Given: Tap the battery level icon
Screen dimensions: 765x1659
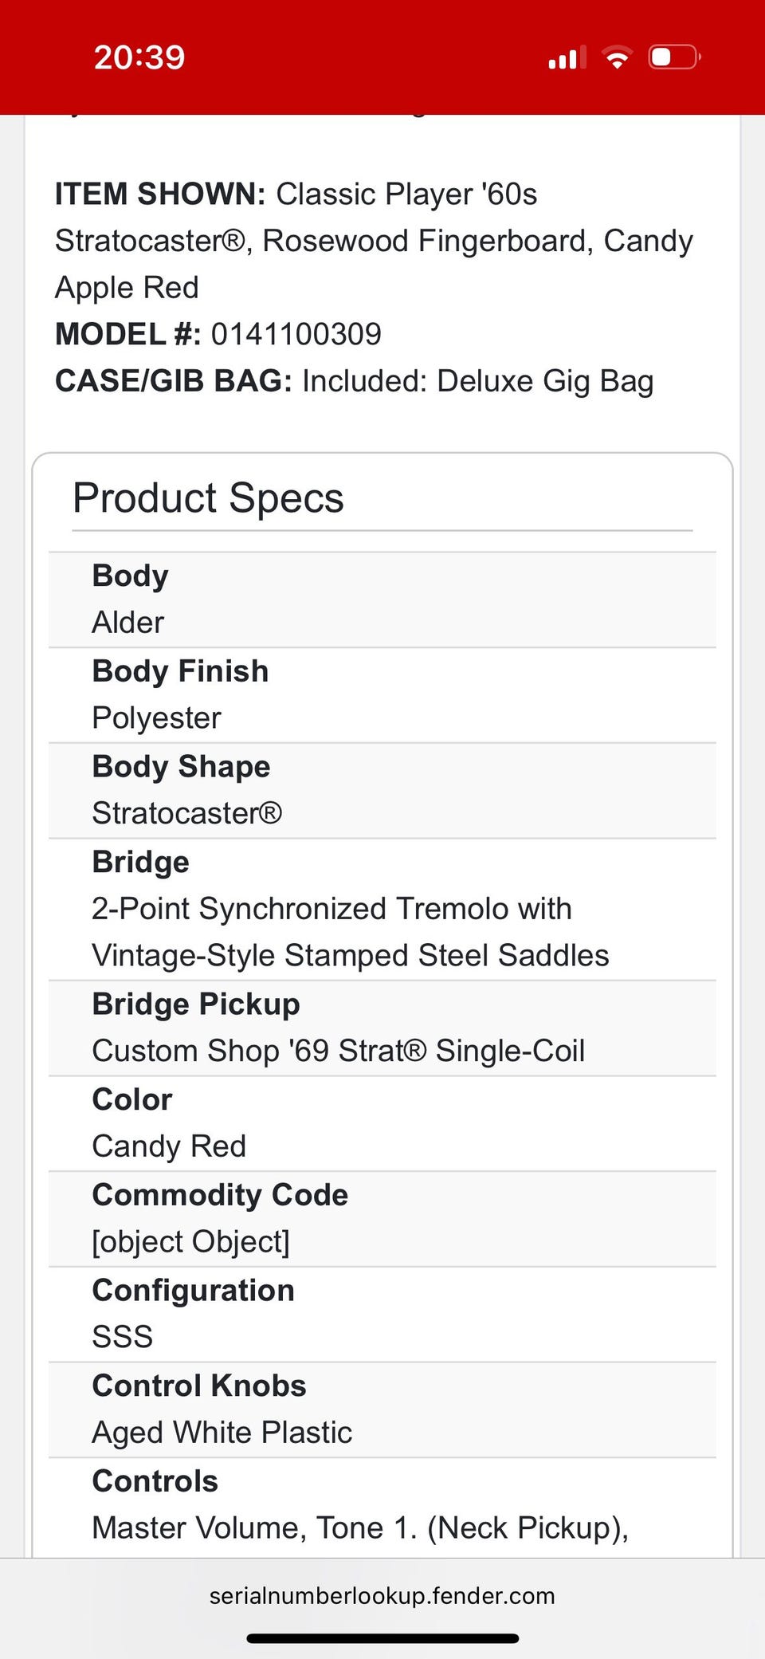Looking at the screenshot, I should [x=673, y=57].
